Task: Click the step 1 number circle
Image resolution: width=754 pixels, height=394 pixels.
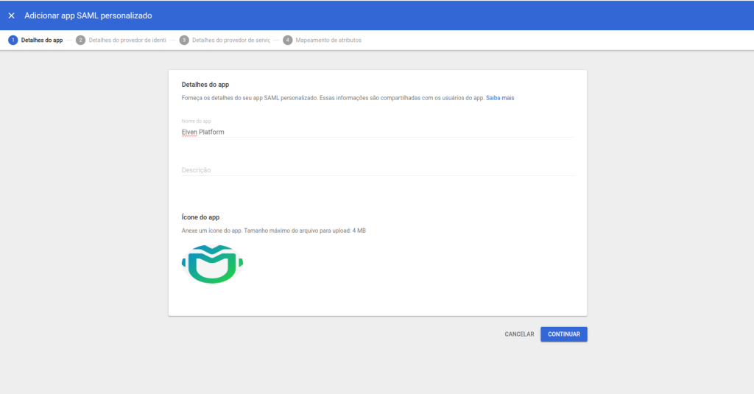Action: click(13, 40)
